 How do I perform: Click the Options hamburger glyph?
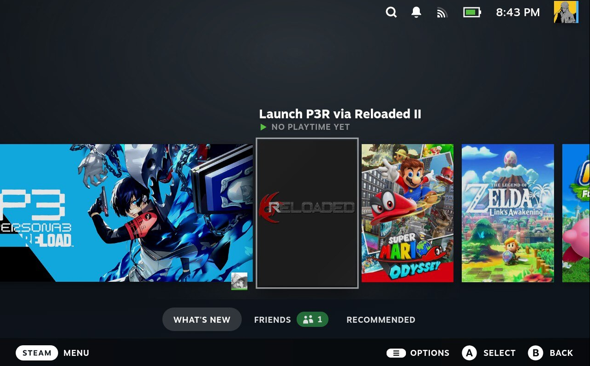coord(396,353)
